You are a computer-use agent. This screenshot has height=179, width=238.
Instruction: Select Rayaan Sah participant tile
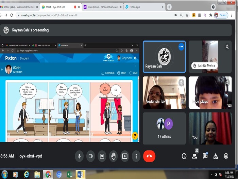[164, 57]
